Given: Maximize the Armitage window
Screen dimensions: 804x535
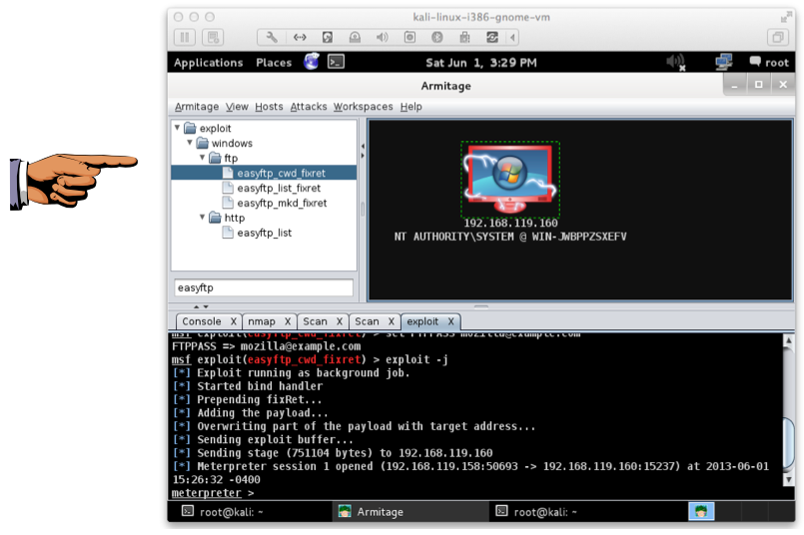Looking at the screenshot, I should 758,85.
